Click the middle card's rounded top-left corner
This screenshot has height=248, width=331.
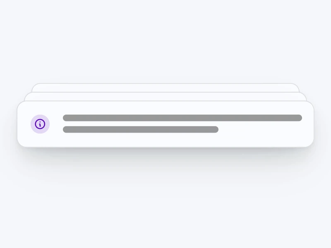(28, 95)
